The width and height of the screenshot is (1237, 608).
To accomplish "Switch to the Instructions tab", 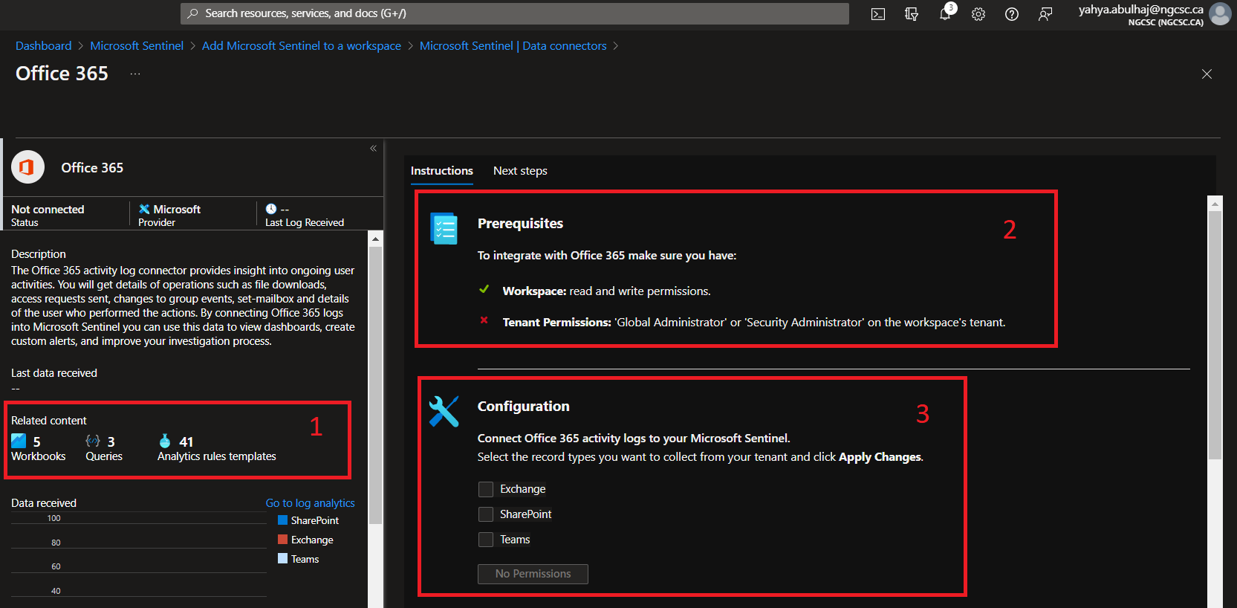I will coord(441,171).
